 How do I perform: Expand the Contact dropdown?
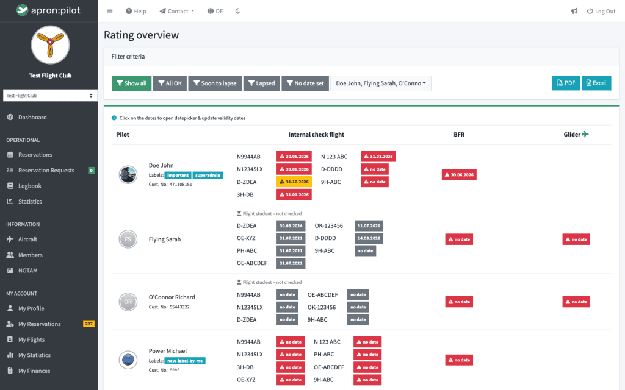[177, 11]
